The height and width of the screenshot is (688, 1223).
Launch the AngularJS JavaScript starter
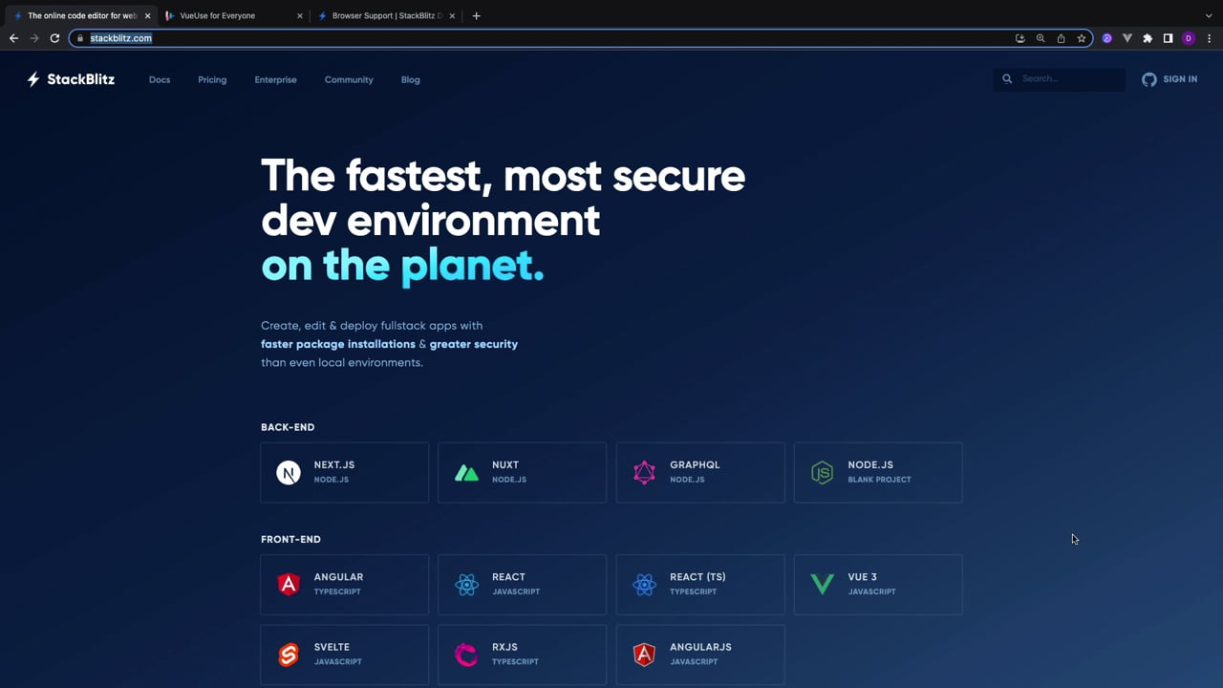pos(700,655)
